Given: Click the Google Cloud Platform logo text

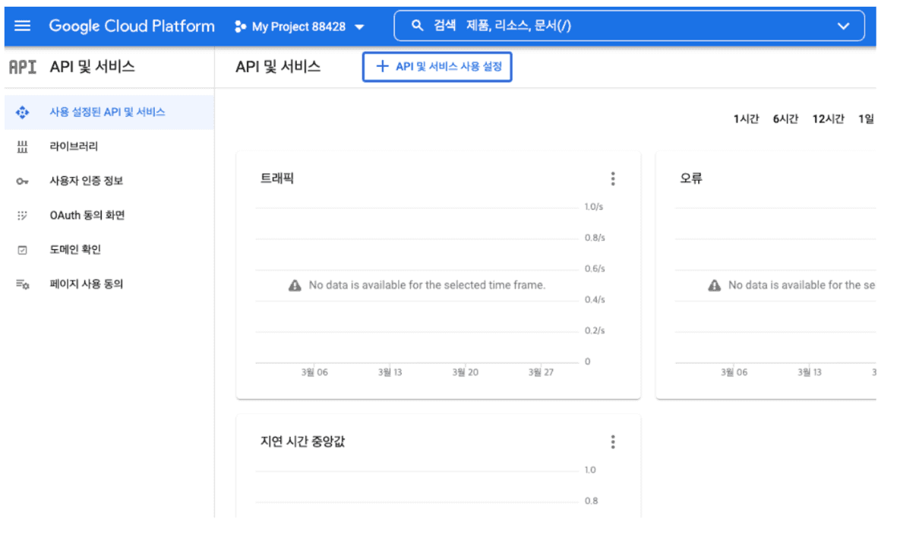Looking at the screenshot, I should tap(132, 26).
